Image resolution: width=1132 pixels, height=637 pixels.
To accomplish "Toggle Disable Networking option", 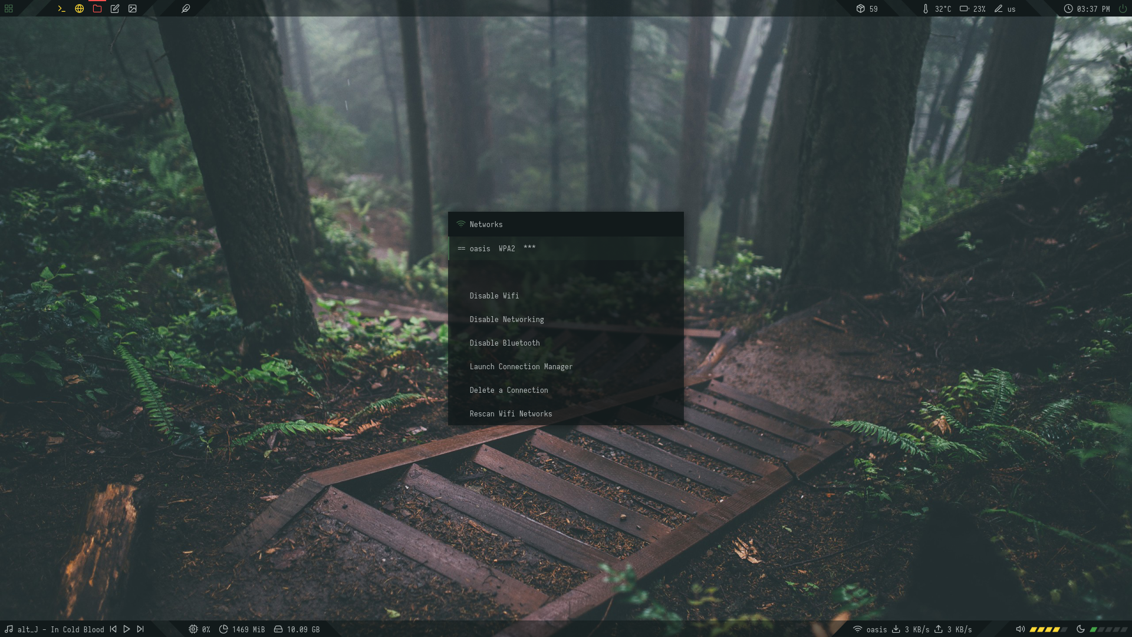I will tap(506, 319).
